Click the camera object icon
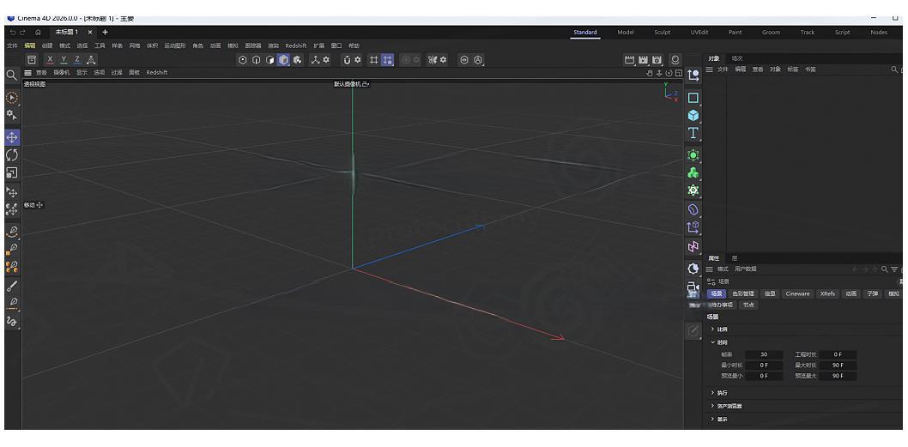The image size is (908, 447). coord(693,287)
